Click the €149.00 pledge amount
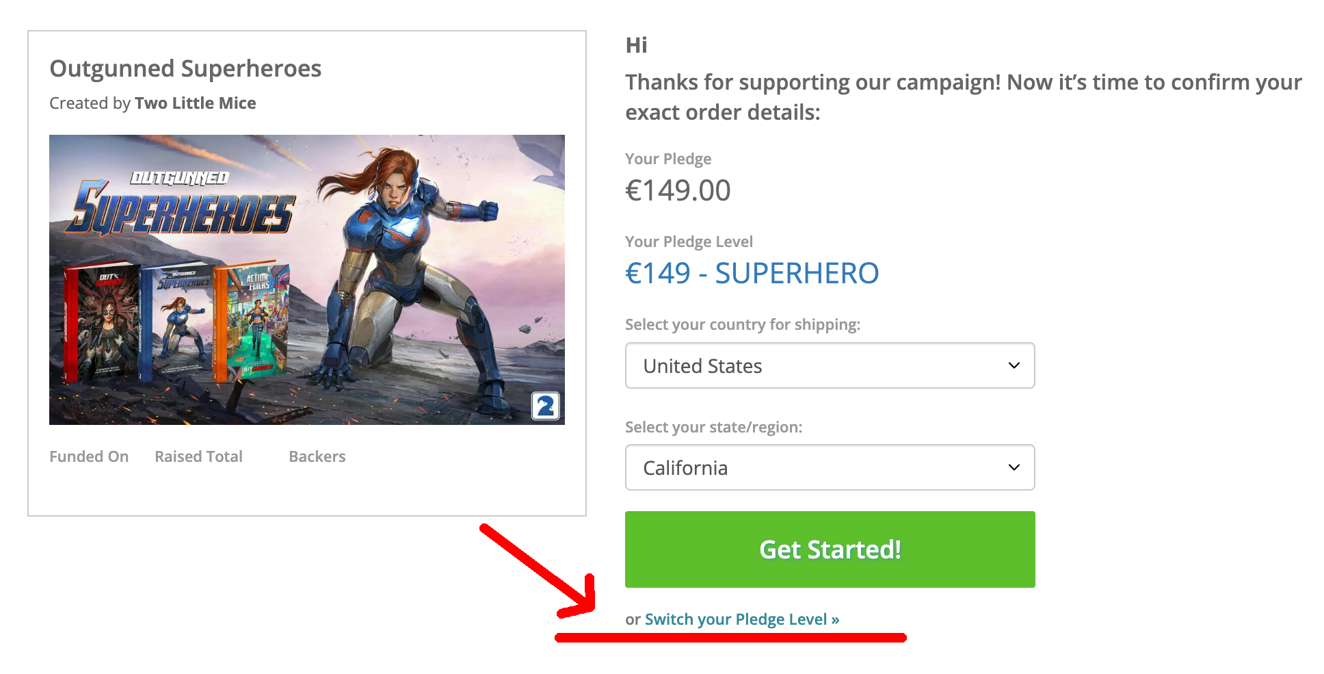 coord(678,190)
